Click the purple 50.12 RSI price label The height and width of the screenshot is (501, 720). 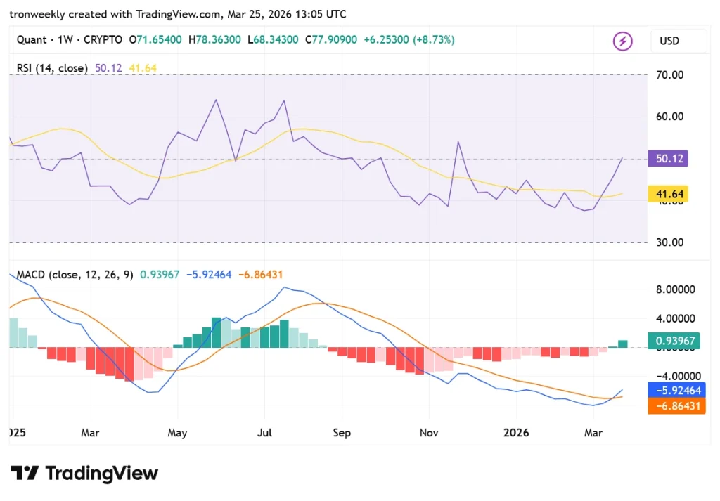pos(667,158)
